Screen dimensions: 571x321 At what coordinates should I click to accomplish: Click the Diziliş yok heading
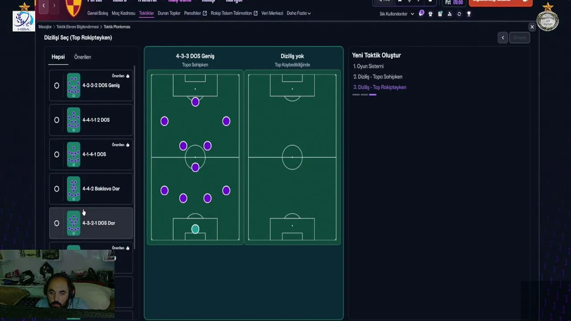pyautogui.click(x=292, y=56)
